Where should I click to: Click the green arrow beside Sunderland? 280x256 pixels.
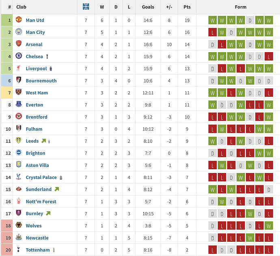pos(56,189)
